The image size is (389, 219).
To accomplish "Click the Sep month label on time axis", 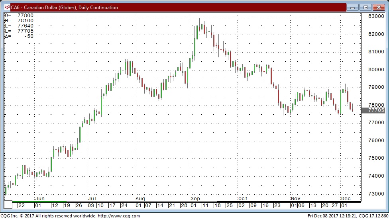I will 195,198.
